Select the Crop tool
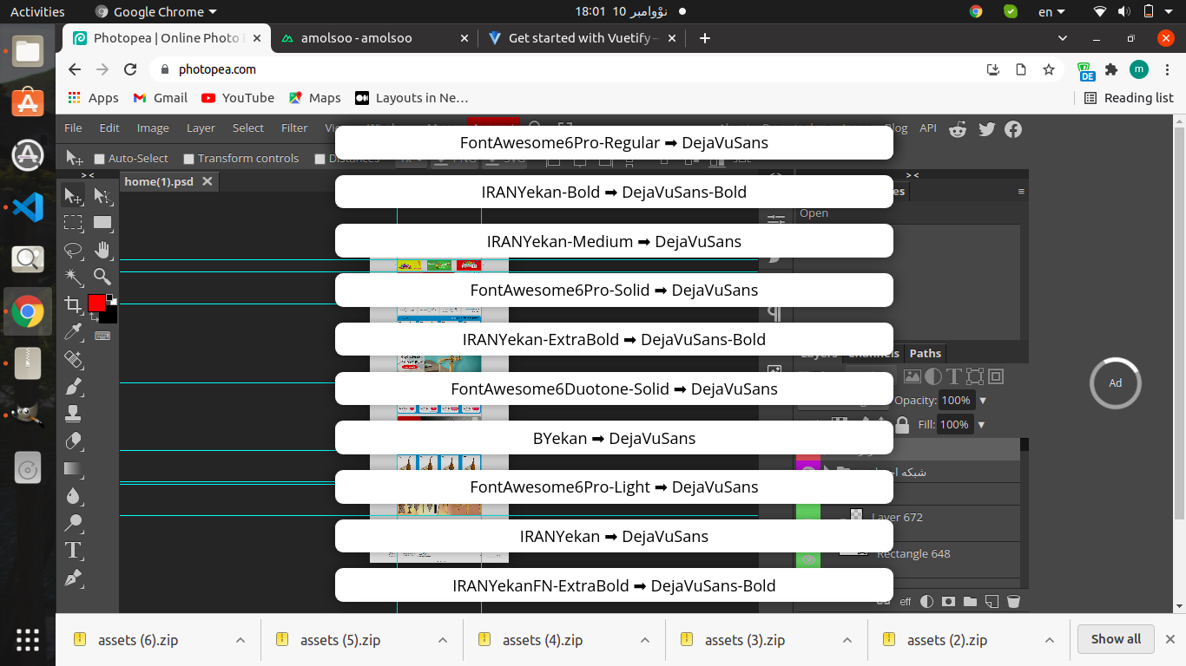This screenshot has height=666, width=1186. pos(74,304)
